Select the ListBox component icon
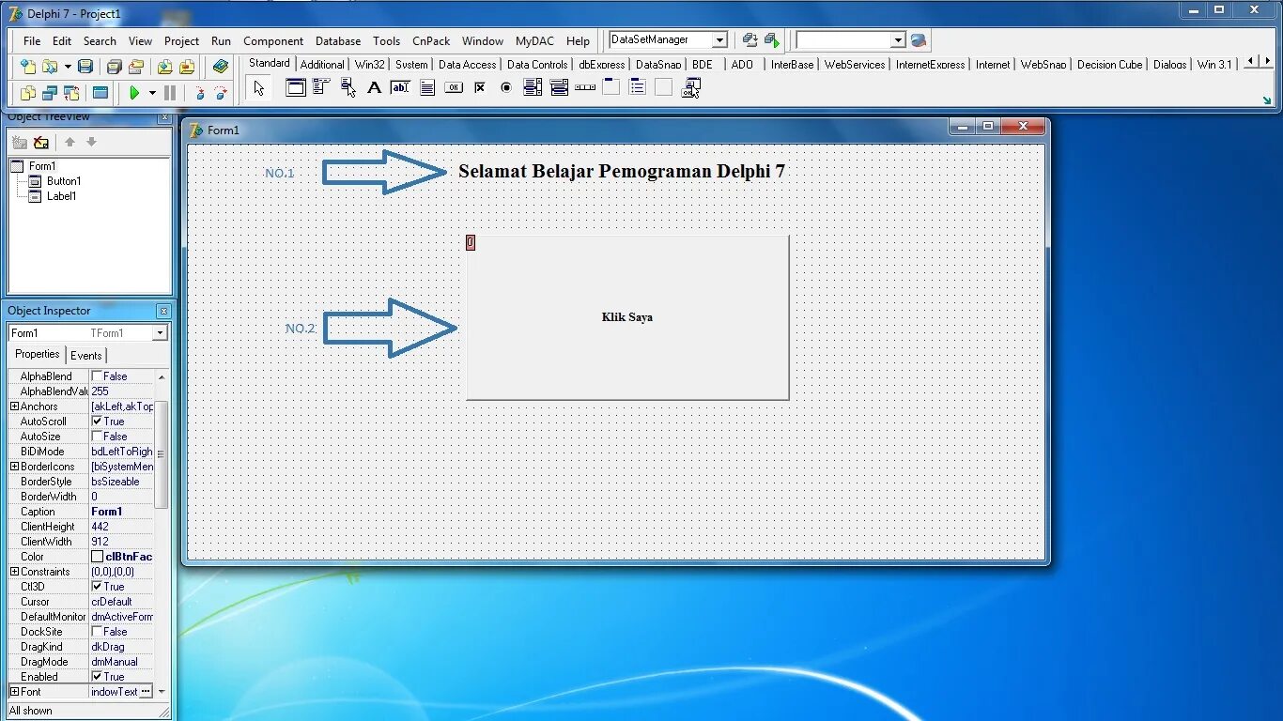Screen dimensions: 1283x721 coord(533,87)
